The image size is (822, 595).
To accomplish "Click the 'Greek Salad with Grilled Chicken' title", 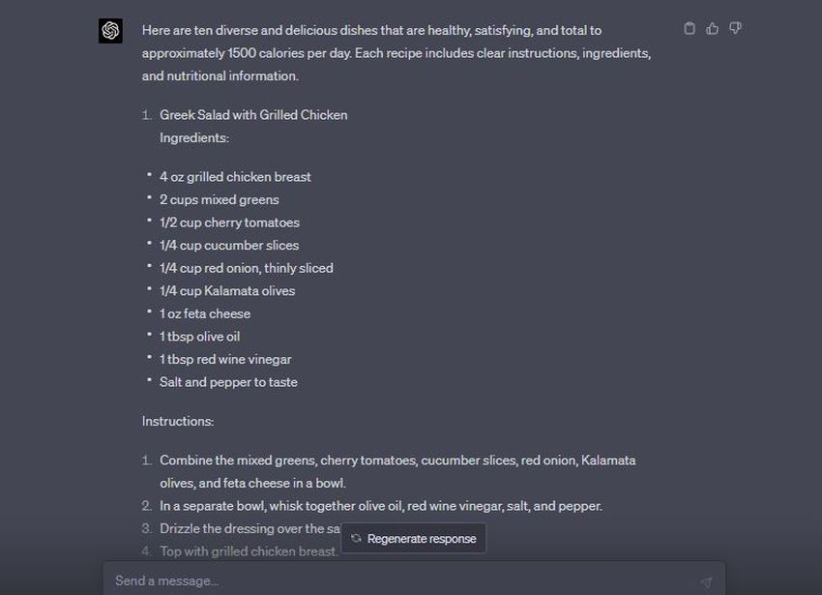I will click(x=253, y=115).
